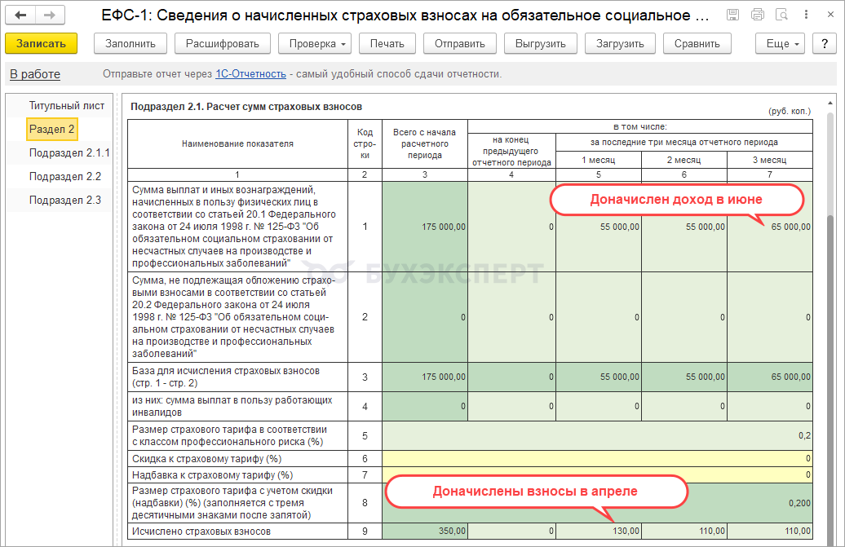The height and width of the screenshot is (547, 845).
Task: Open Подраздел 2.3 in the section list
Action: click(65, 201)
